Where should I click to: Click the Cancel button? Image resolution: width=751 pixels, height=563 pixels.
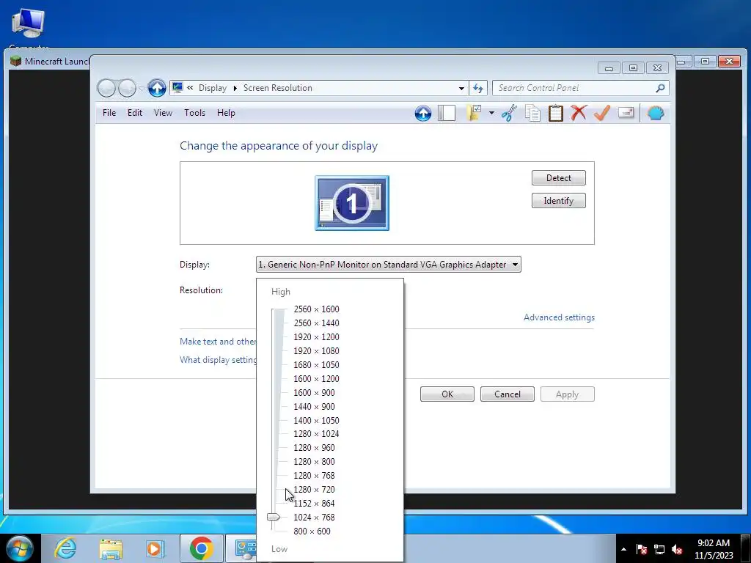[508, 394]
